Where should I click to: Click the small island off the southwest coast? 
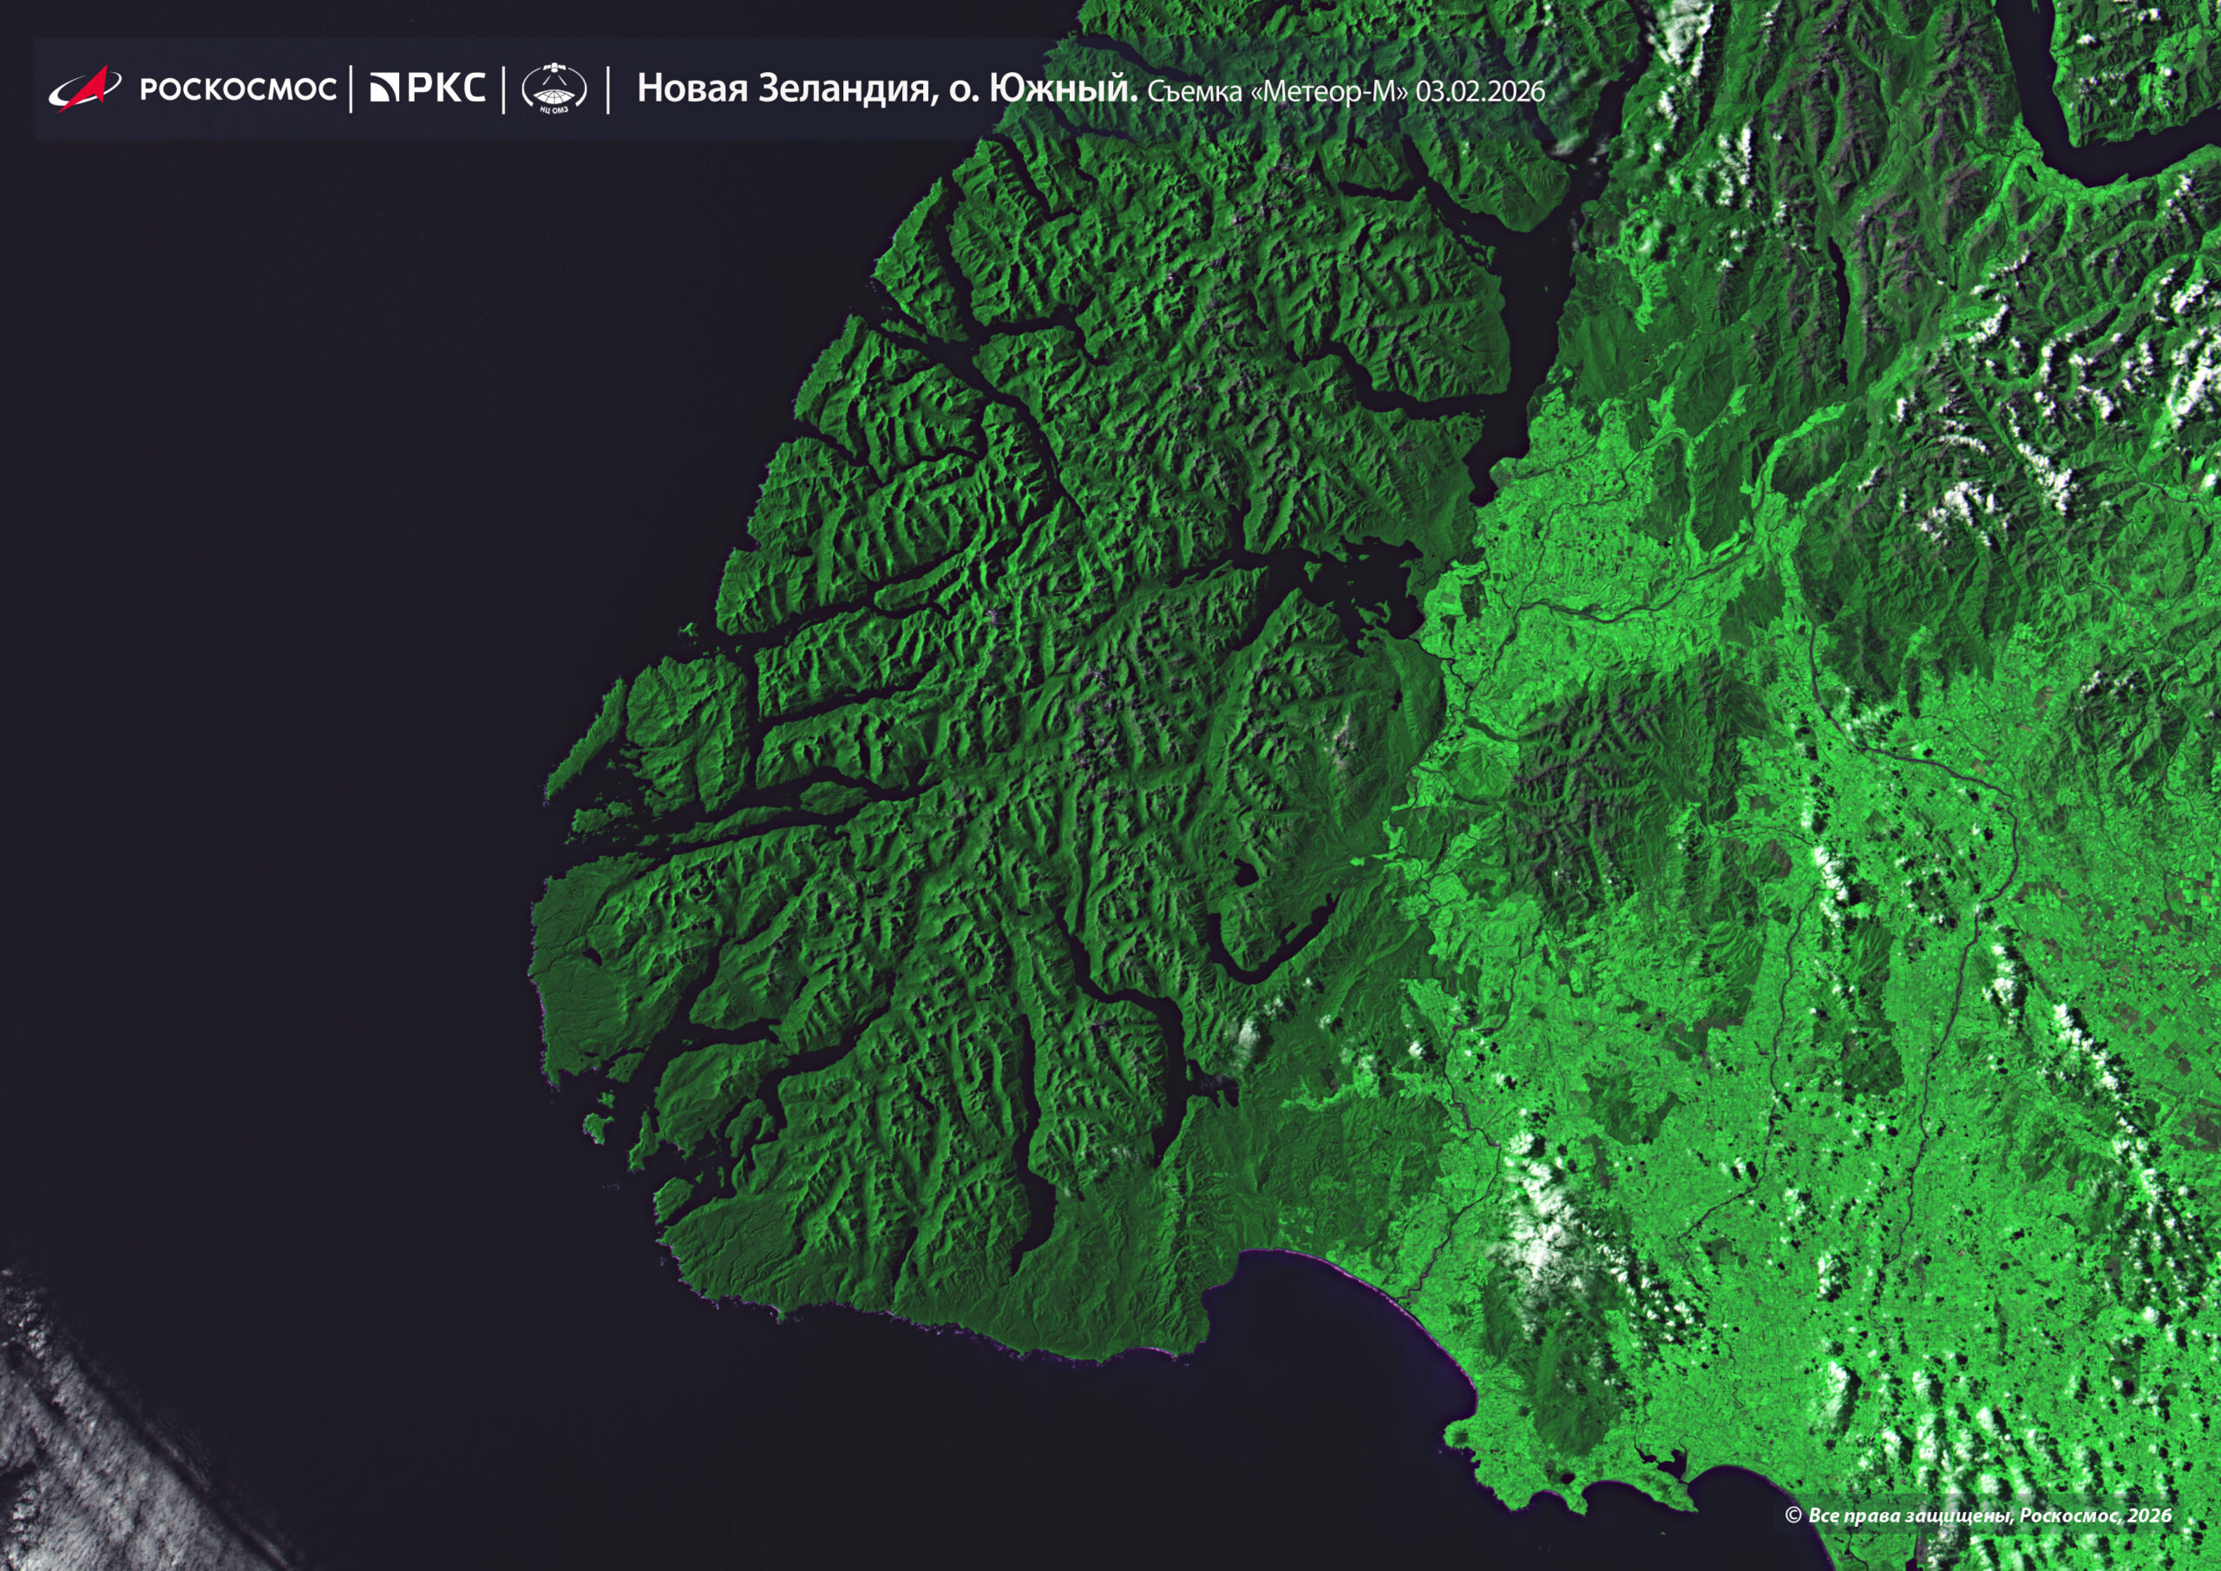click(594, 1127)
